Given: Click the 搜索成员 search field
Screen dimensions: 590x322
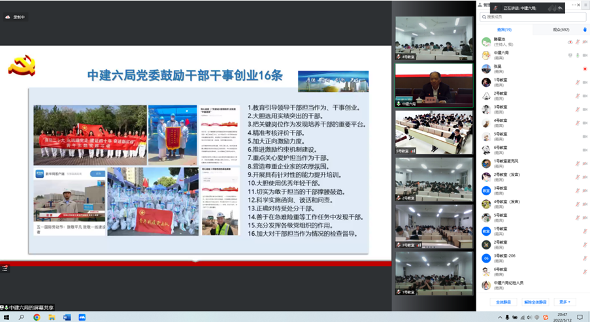Looking at the screenshot, I should coord(533,17).
